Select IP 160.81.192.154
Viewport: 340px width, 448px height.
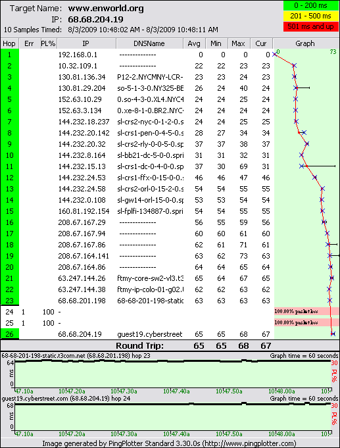point(84,211)
